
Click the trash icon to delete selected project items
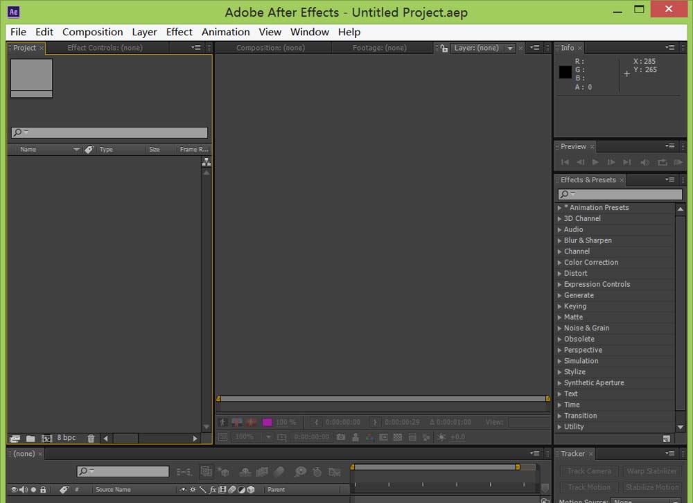tap(91, 439)
